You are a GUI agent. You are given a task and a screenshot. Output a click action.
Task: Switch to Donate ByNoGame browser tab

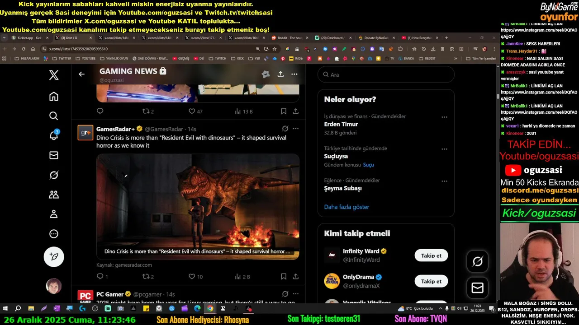point(376,38)
